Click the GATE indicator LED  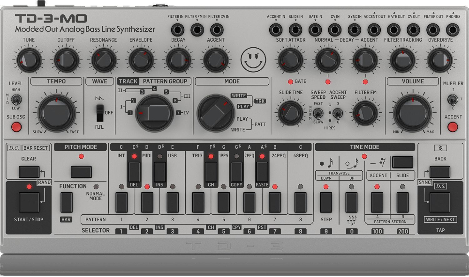click(x=290, y=81)
